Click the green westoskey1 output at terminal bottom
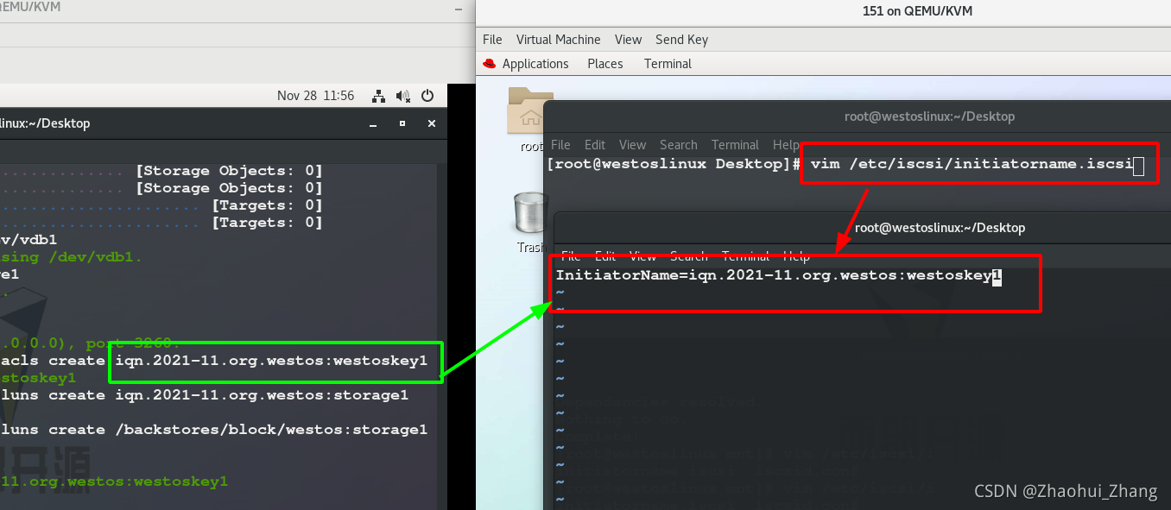 point(114,482)
